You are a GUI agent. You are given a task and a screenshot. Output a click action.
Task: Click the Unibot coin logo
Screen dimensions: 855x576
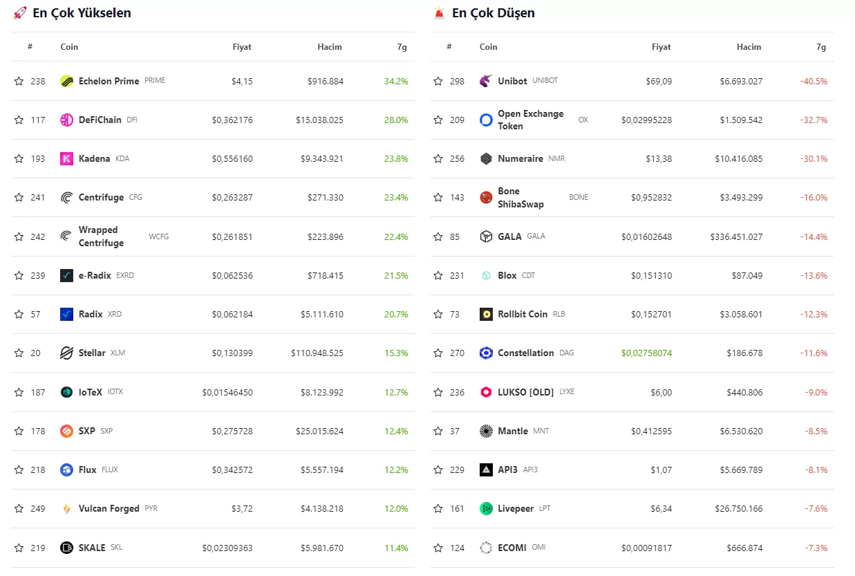click(486, 81)
